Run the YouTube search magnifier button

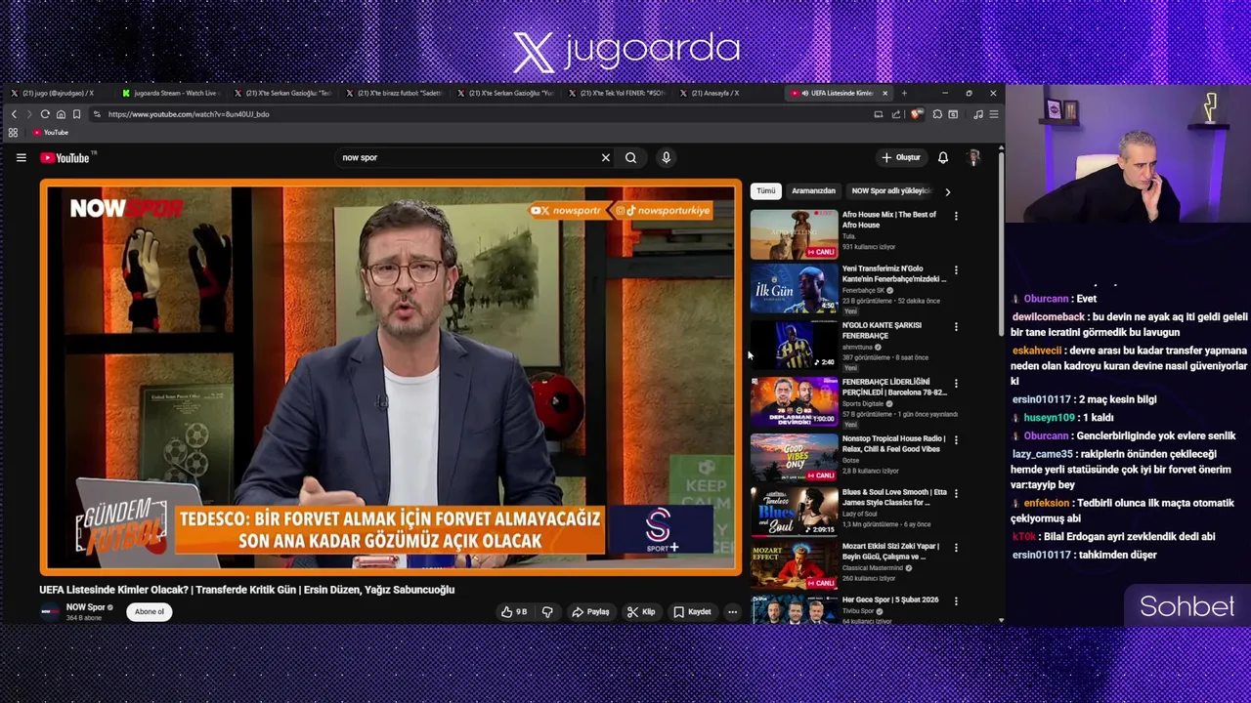point(630,157)
